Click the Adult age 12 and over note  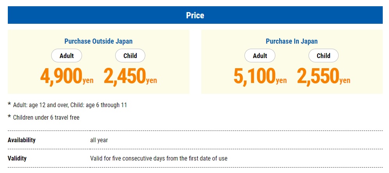click(70, 105)
